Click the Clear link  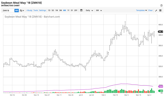point(150,10)
